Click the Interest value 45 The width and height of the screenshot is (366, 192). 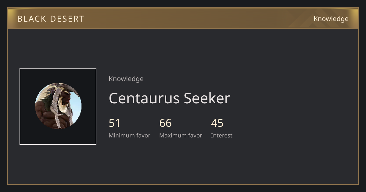(x=217, y=123)
